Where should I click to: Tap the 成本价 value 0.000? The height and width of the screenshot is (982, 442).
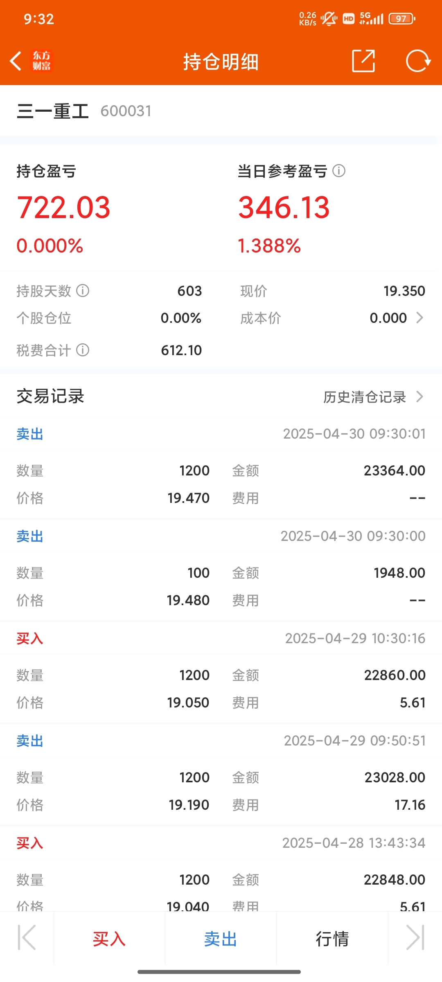(x=388, y=318)
